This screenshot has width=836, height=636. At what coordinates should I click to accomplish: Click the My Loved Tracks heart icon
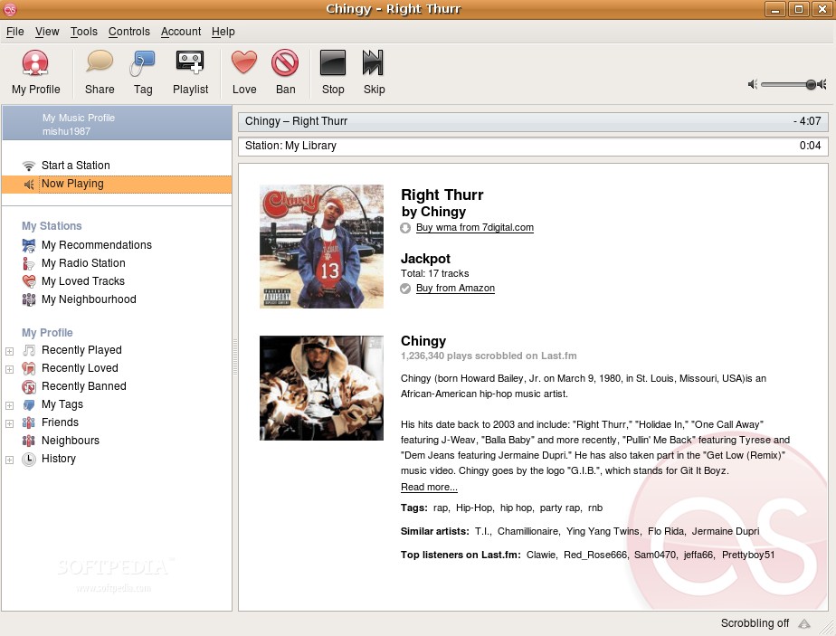(x=29, y=281)
